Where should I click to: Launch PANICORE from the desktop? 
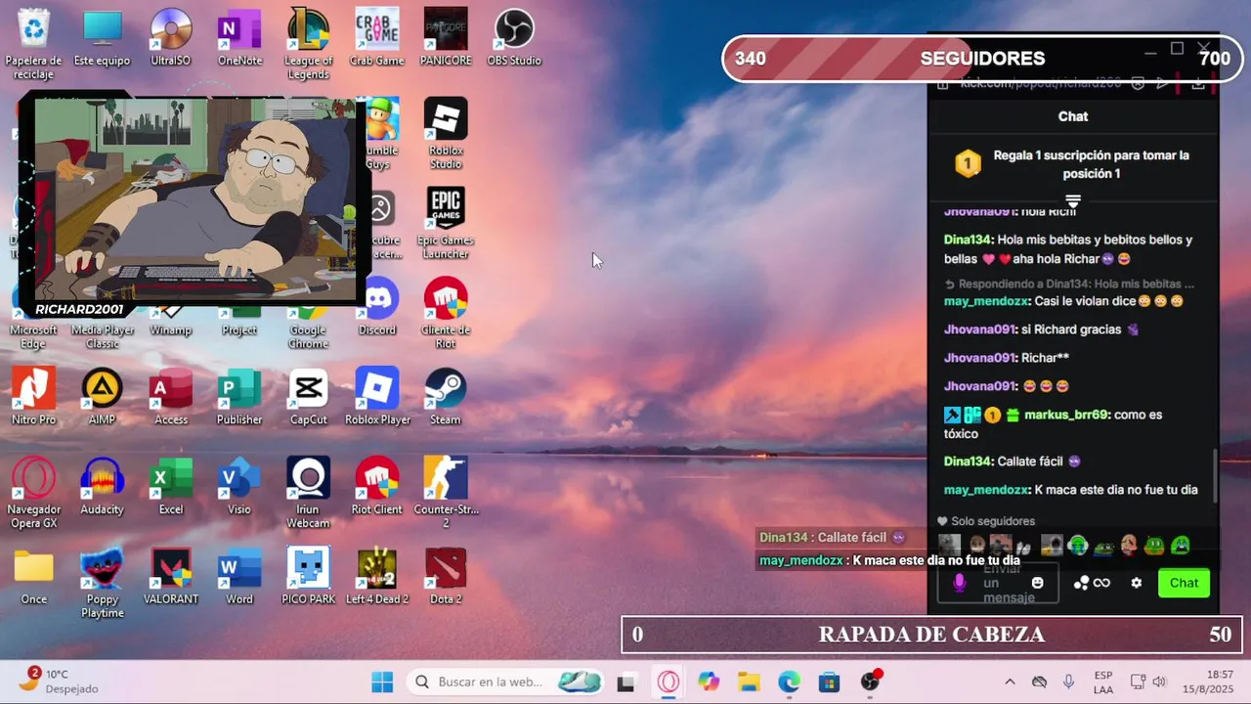pyautogui.click(x=446, y=39)
